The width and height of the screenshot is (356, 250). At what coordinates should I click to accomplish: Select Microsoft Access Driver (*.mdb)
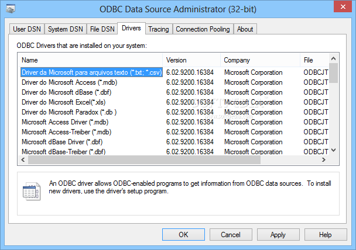(x=65, y=122)
